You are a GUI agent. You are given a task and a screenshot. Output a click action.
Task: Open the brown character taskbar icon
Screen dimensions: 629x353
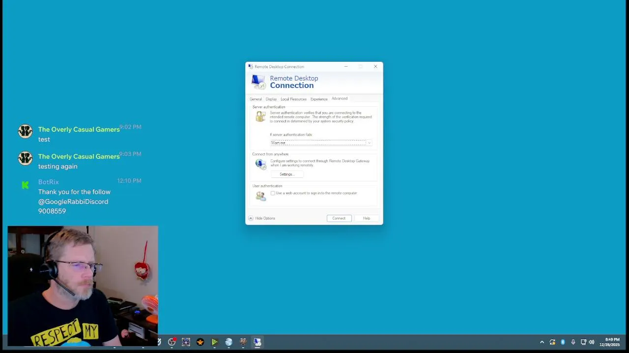click(243, 342)
